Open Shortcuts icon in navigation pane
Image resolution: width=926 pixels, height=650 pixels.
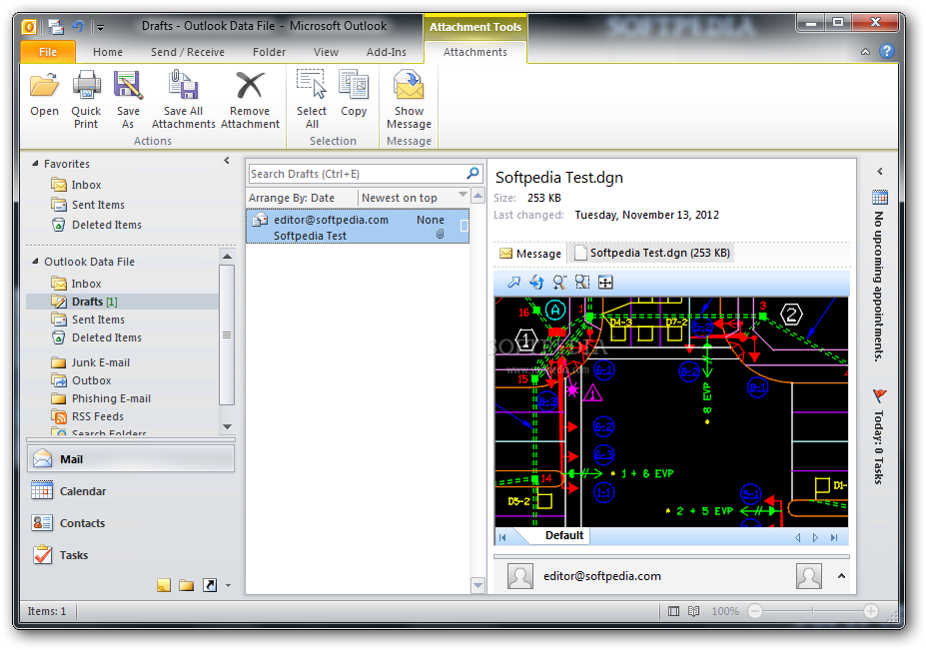[x=210, y=585]
